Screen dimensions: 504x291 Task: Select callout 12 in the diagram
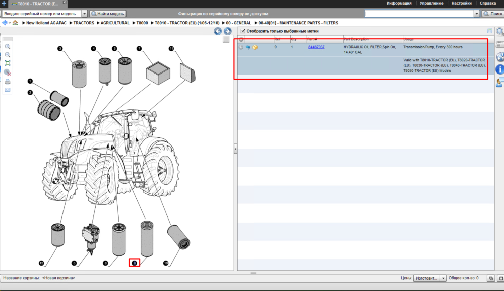(41, 263)
